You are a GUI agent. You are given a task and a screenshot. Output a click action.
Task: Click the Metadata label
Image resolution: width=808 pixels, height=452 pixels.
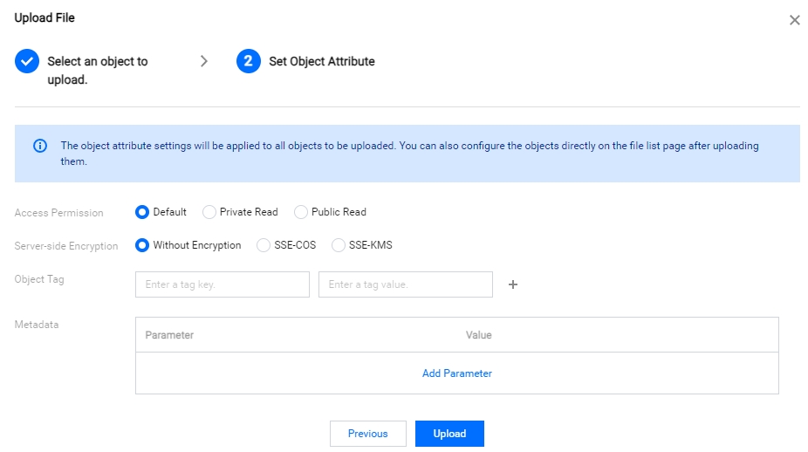pyautogui.click(x=37, y=325)
